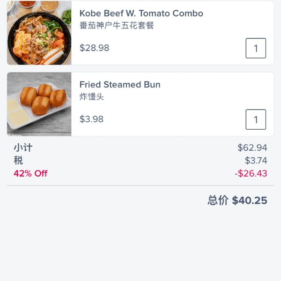The width and height of the screenshot is (281, 281).
Task: Click the 炸馒头 subtitle text
Action: [92, 96]
